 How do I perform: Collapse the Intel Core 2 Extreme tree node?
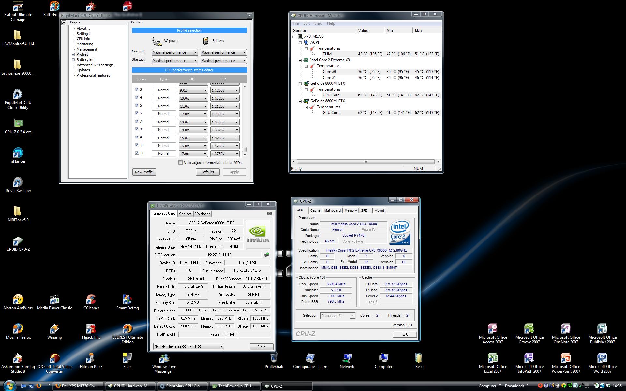tap(300, 60)
